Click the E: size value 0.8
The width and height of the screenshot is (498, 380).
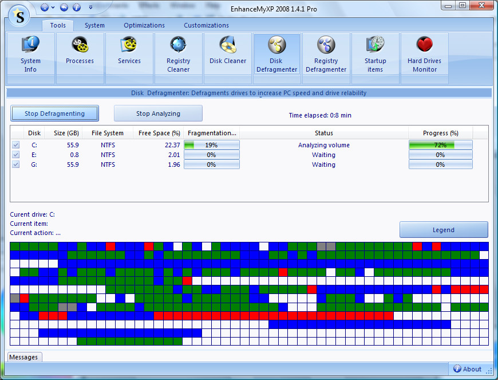(74, 155)
